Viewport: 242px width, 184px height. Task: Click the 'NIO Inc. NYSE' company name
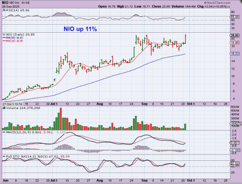point(19,3)
